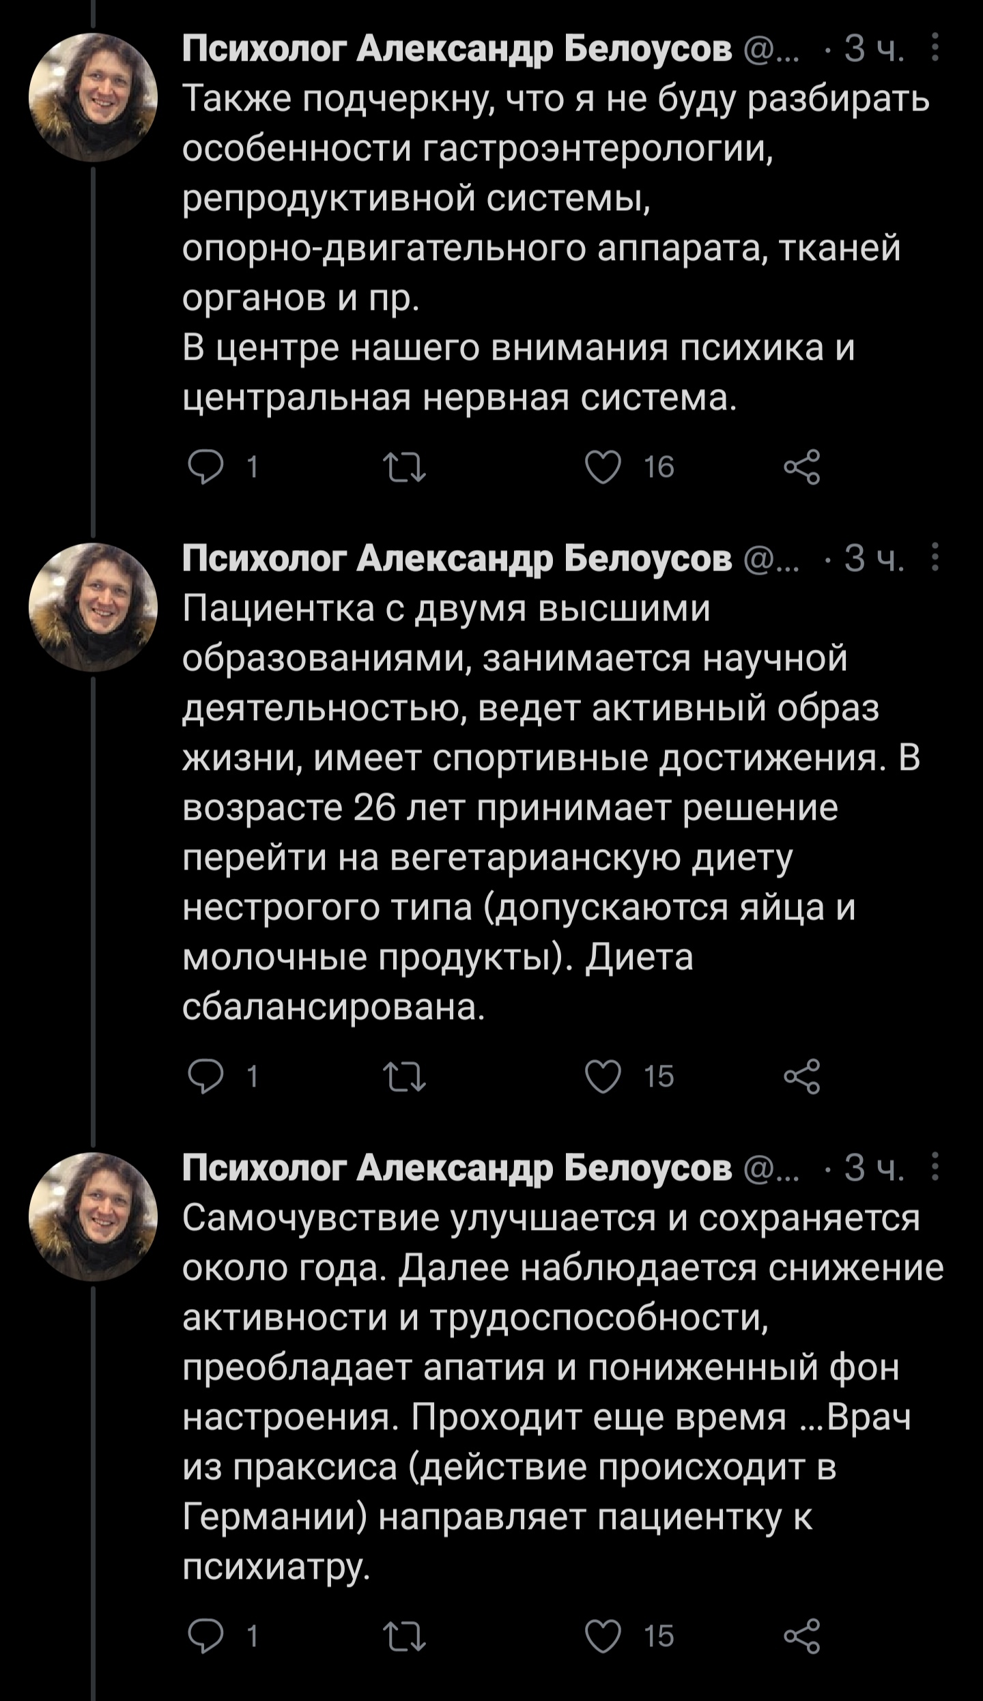Open more options on the first tweet
983x1701 pixels.
(x=935, y=48)
